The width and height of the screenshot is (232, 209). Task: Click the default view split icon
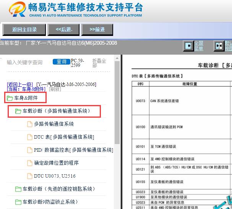[219, 46]
